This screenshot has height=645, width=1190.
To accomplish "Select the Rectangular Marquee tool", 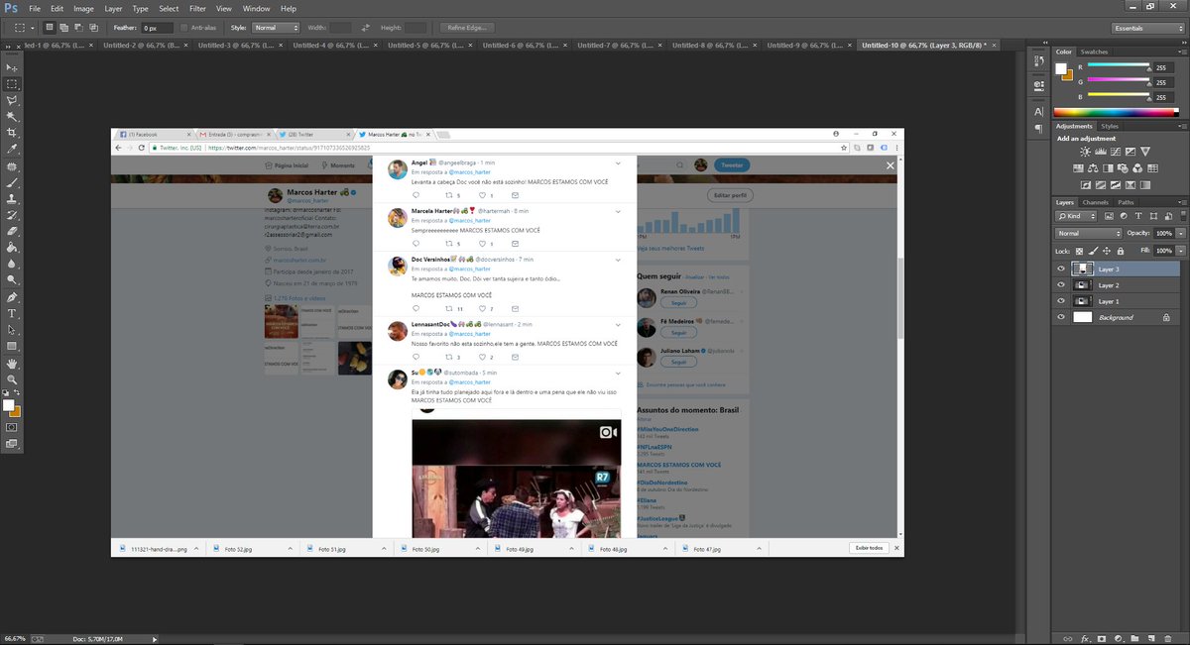I will point(12,84).
